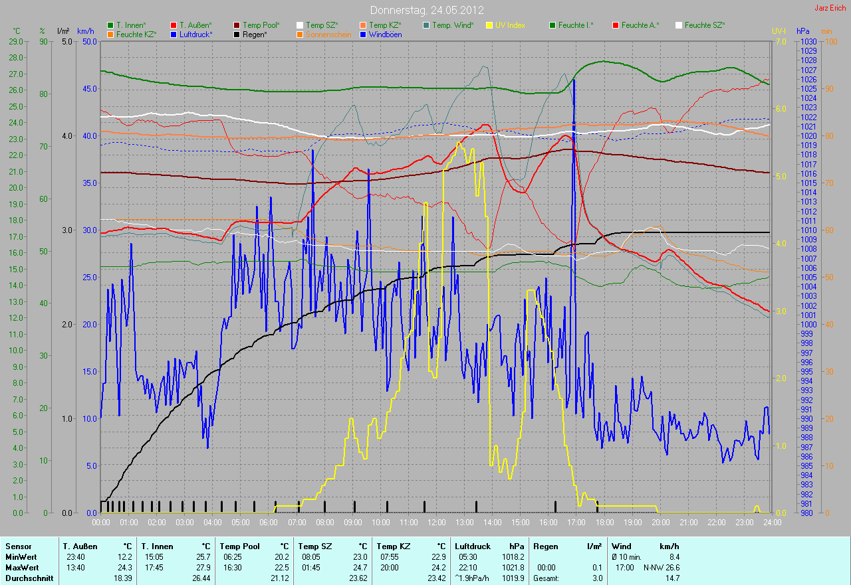Click the 'UV-I' axis unit label
The height and width of the screenshot is (585, 851).
777,31
